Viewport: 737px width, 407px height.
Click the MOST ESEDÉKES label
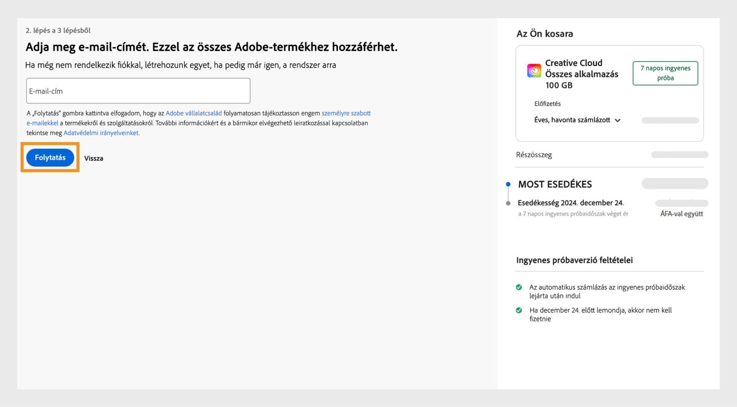pyautogui.click(x=555, y=184)
